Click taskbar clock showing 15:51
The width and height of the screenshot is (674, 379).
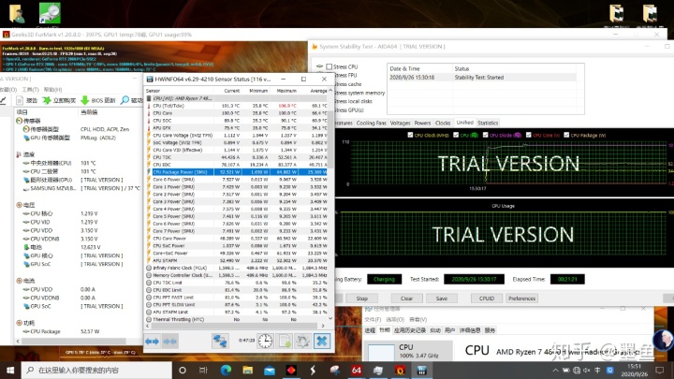pos(634,370)
